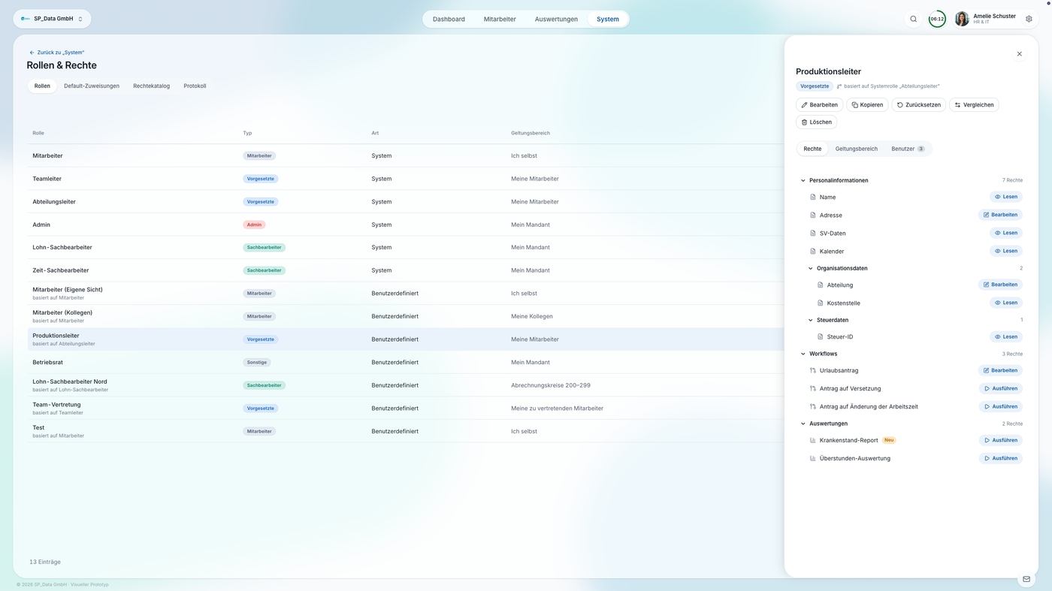Collapse the Workflows group
1052x591 pixels.
[x=803, y=354]
